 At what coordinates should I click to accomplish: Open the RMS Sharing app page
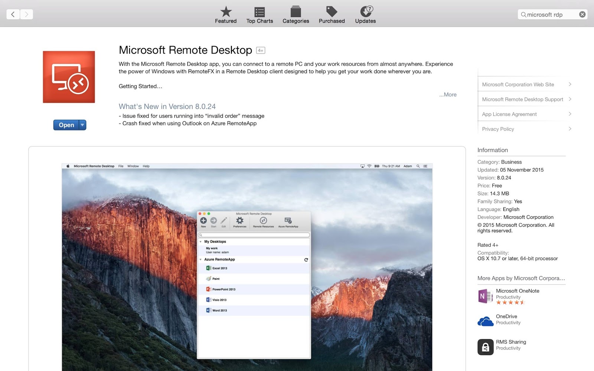tap(511, 342)
